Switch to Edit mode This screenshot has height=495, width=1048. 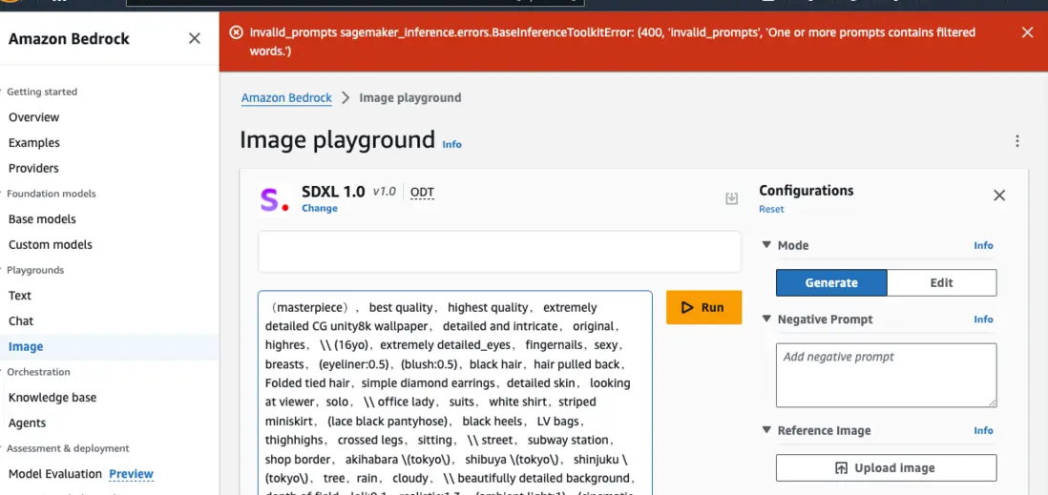pyautogui.click(x=941, y=283)
